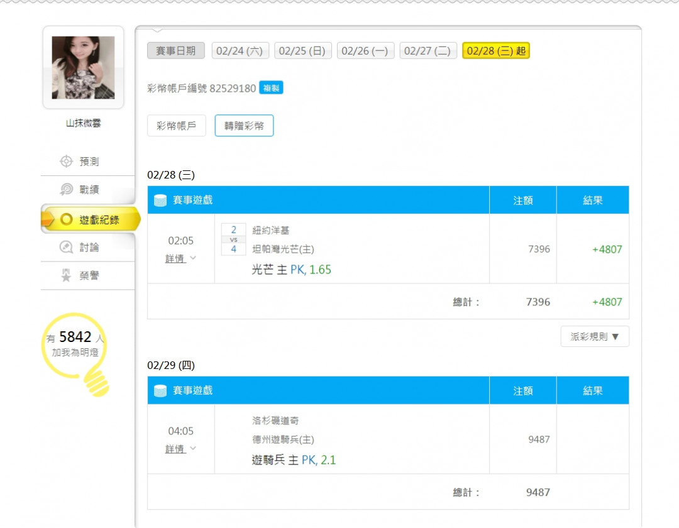Click the 遊戲紀錄 coin icon
679x528 pixels.
coord(66,219)
